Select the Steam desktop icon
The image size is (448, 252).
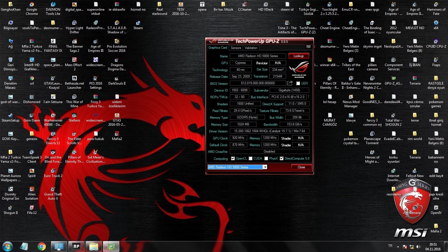click(x=138, y=25)
